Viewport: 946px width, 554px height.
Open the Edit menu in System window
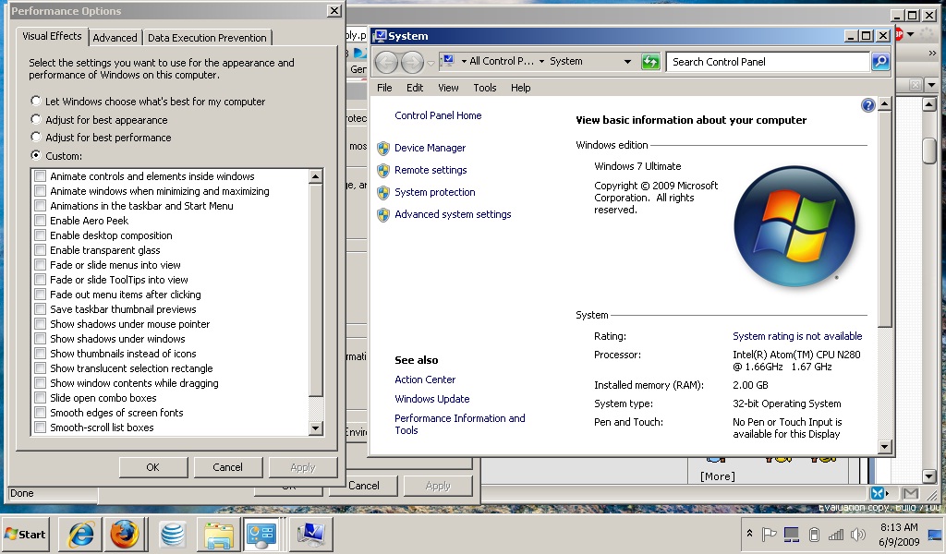pyautogui.click(x=415, y=88)
